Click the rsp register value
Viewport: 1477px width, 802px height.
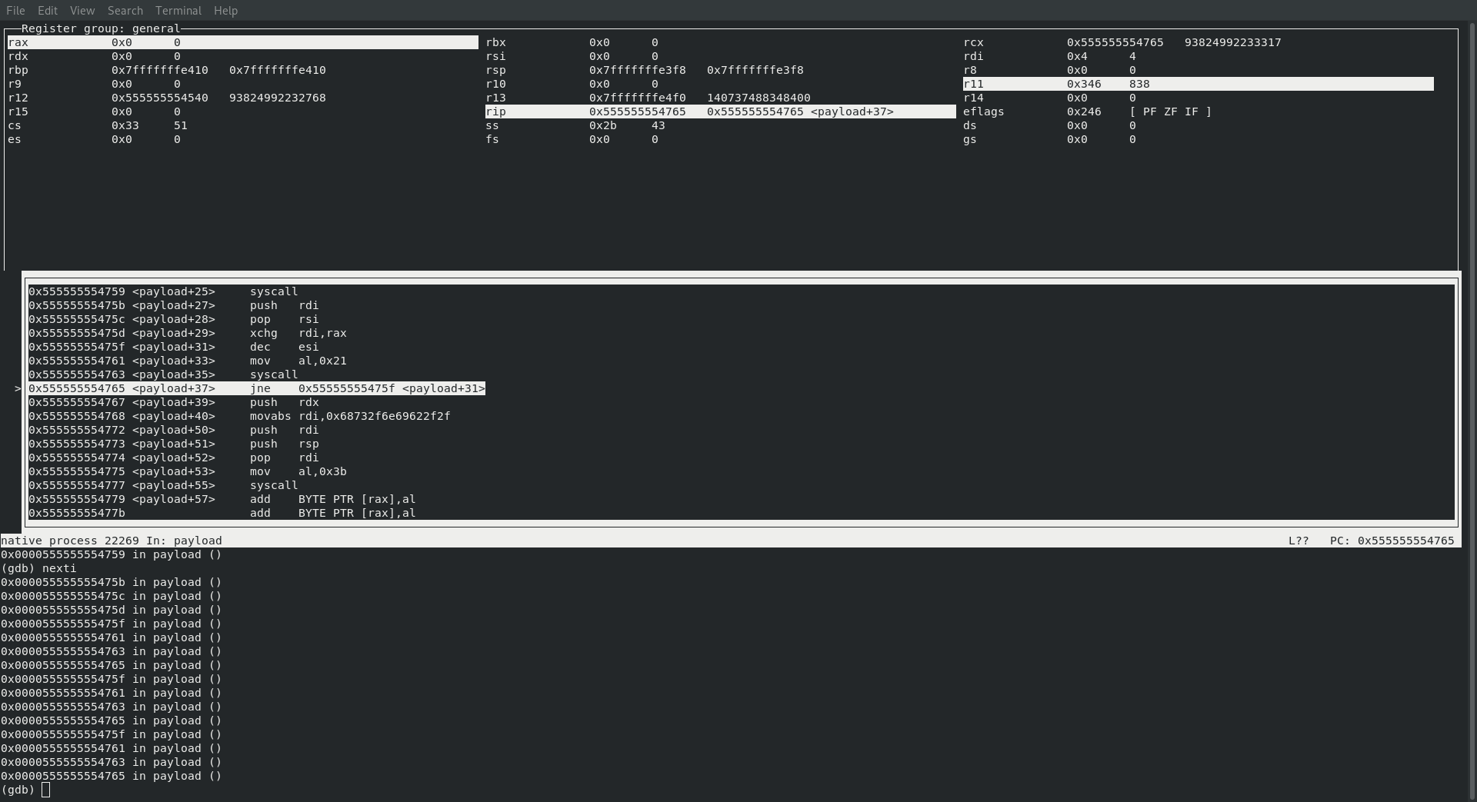(637, 70)
